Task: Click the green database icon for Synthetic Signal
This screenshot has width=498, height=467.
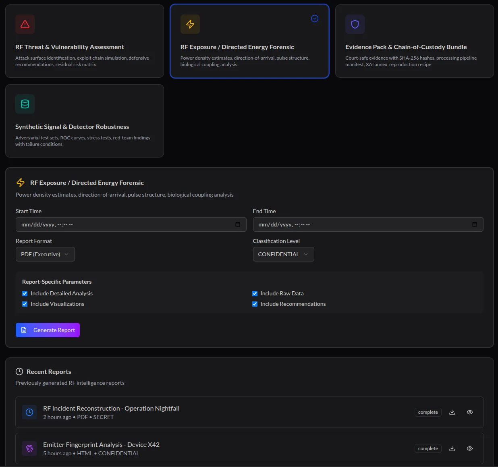Action: click(x=25, y=104)
